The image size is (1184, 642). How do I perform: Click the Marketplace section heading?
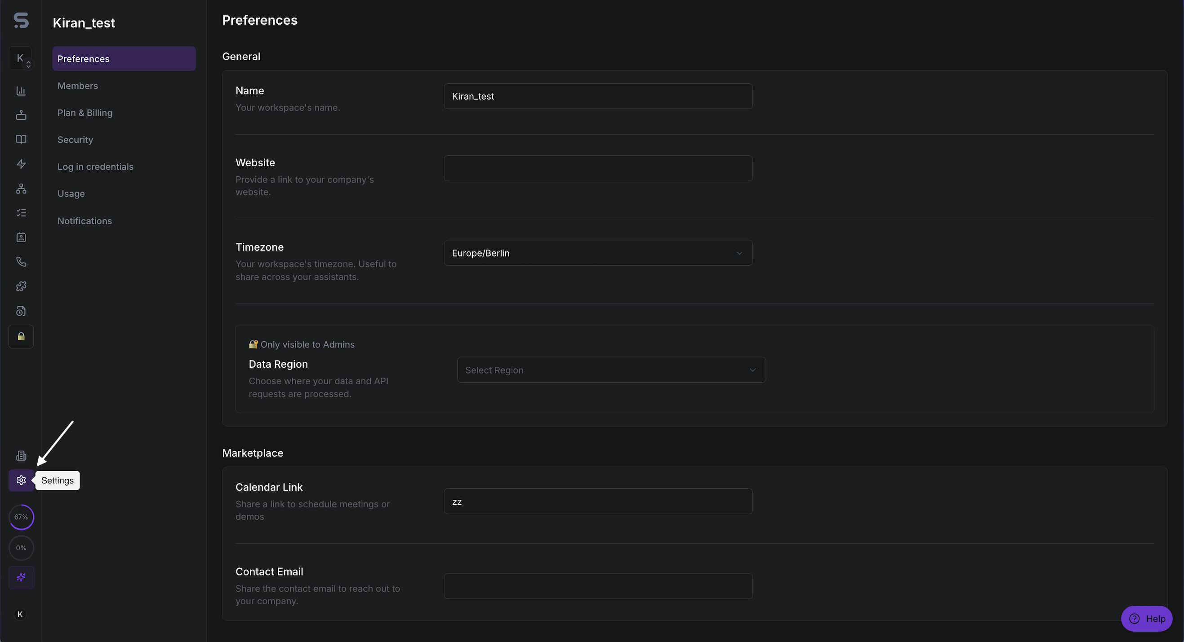coord(253,453)
